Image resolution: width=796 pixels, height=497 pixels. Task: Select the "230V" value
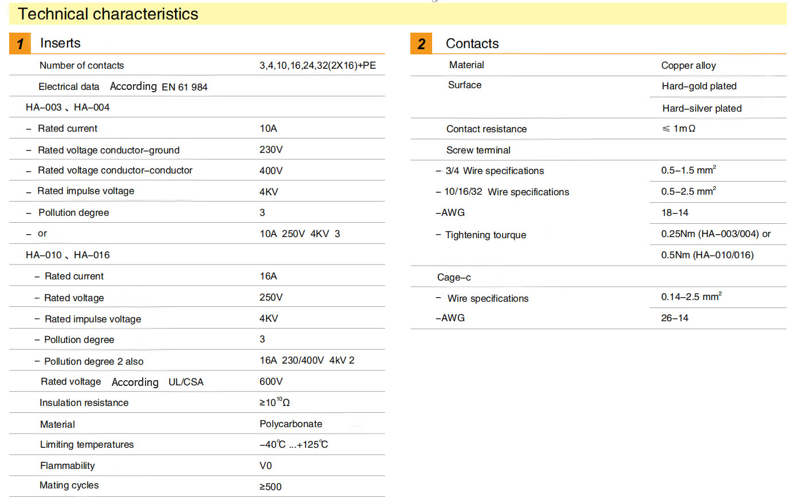[271, 150]
